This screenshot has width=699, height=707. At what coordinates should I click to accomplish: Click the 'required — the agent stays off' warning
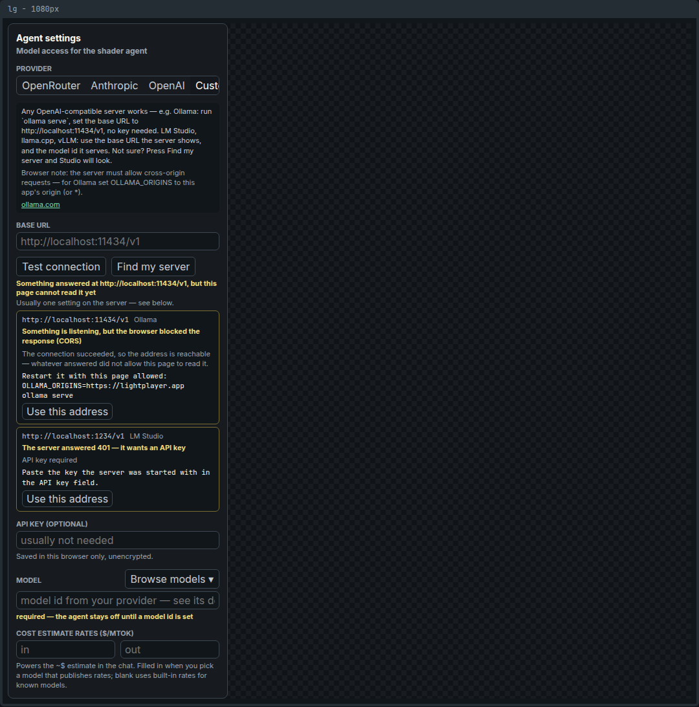click(x=105, y=616)
